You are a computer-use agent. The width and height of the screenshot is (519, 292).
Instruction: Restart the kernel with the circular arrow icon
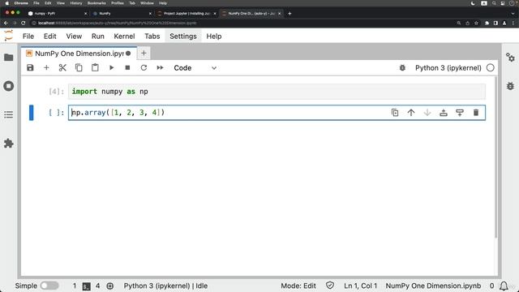144,68
